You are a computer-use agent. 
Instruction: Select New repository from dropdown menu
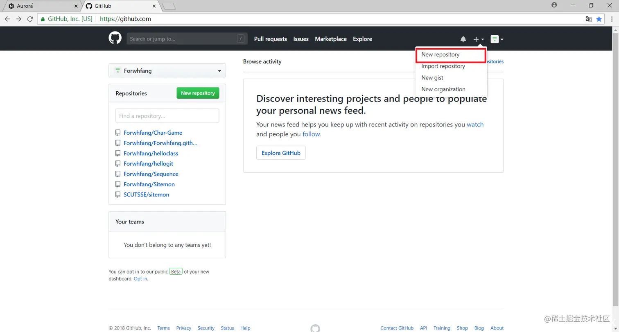[x=451, y=54]
